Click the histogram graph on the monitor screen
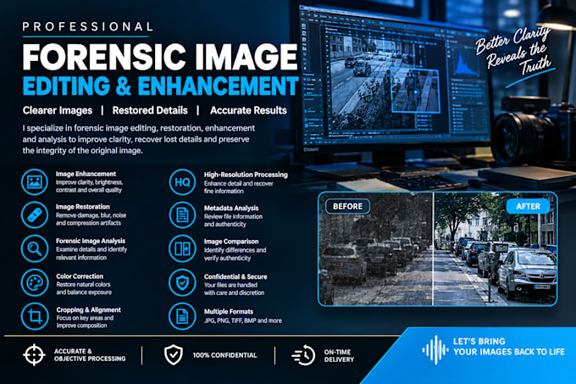576x384 pixels. pyautogui.click(x=466, y=65)
